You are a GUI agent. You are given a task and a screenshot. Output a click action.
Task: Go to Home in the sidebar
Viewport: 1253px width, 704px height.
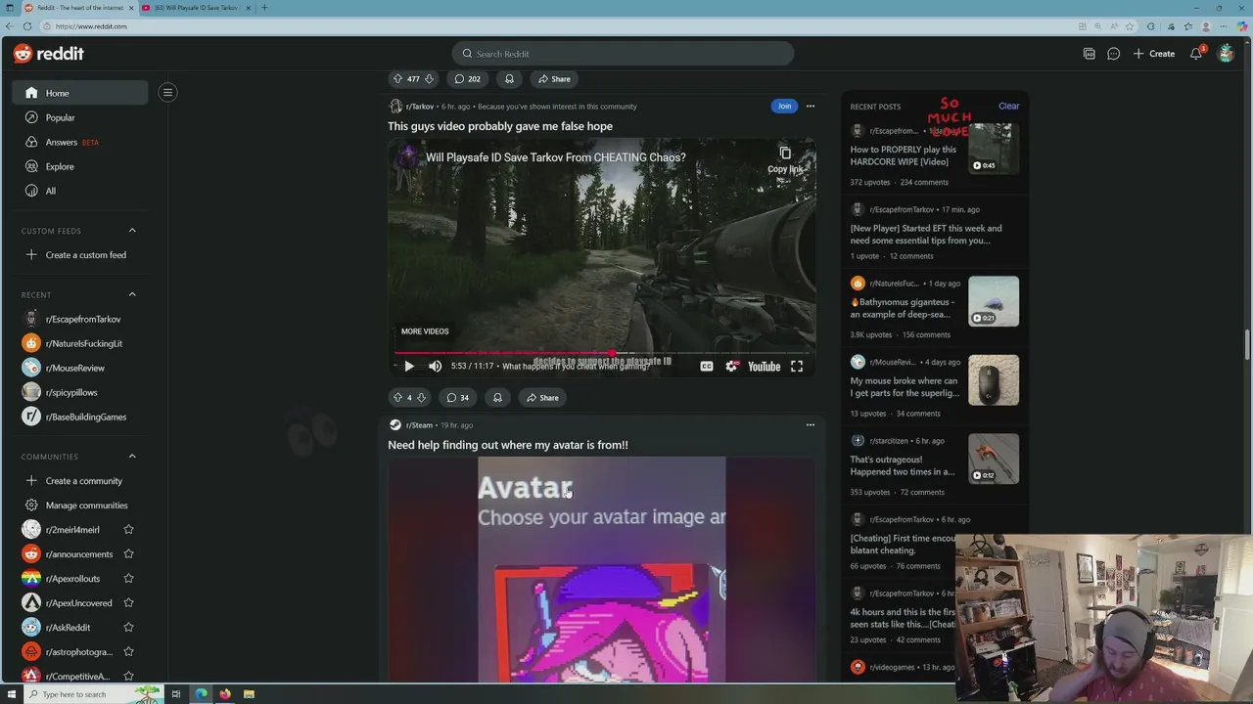(x=80, y=93)
